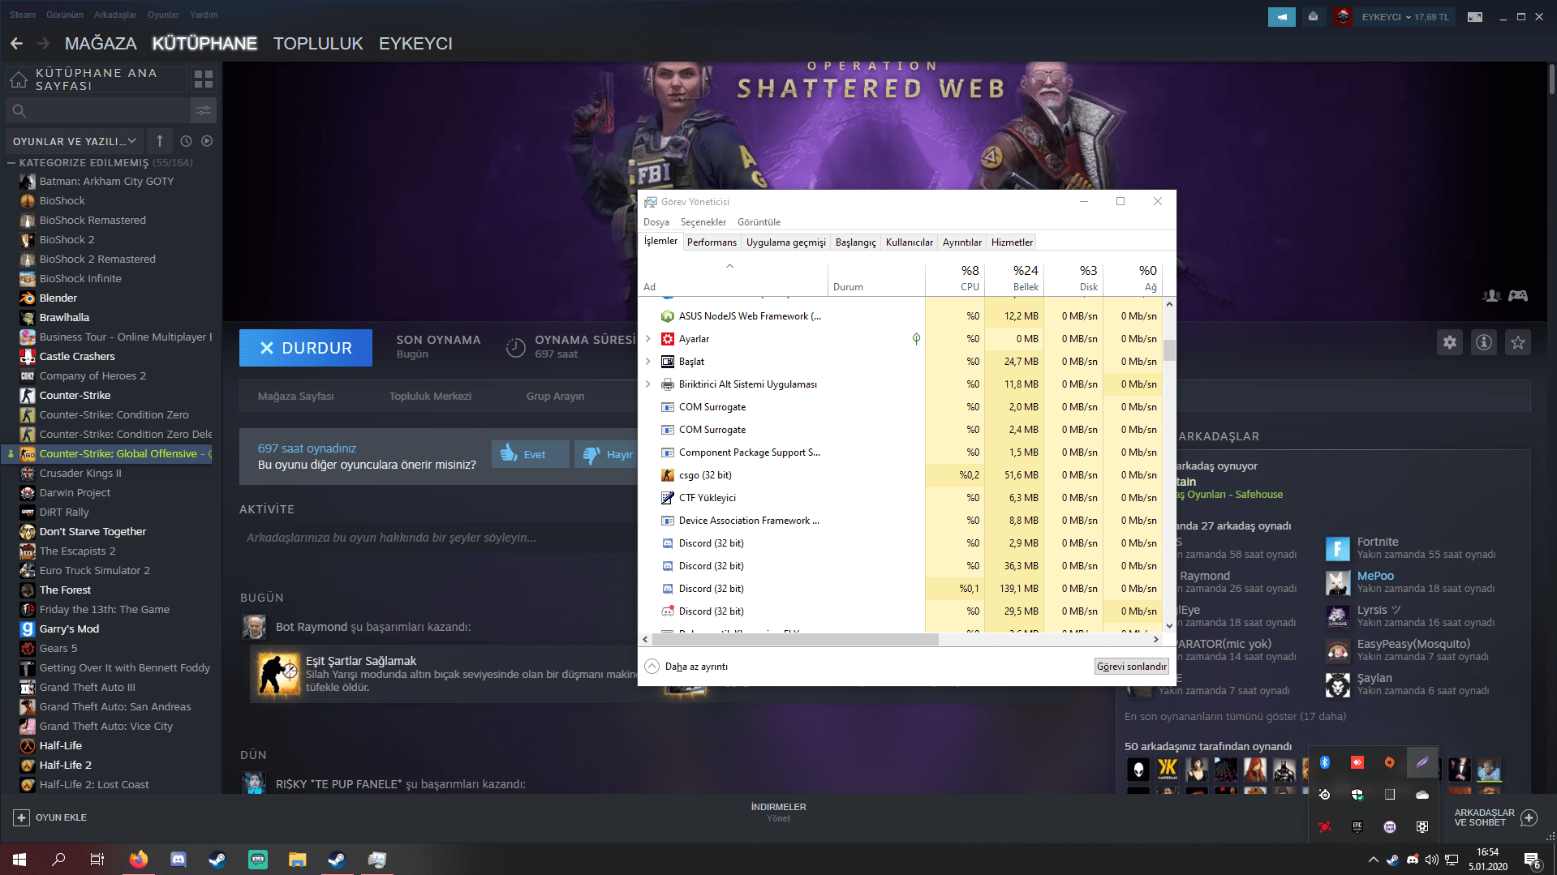
Task: Select Garry's Mod in library list
Action: [x=69, y=628]
